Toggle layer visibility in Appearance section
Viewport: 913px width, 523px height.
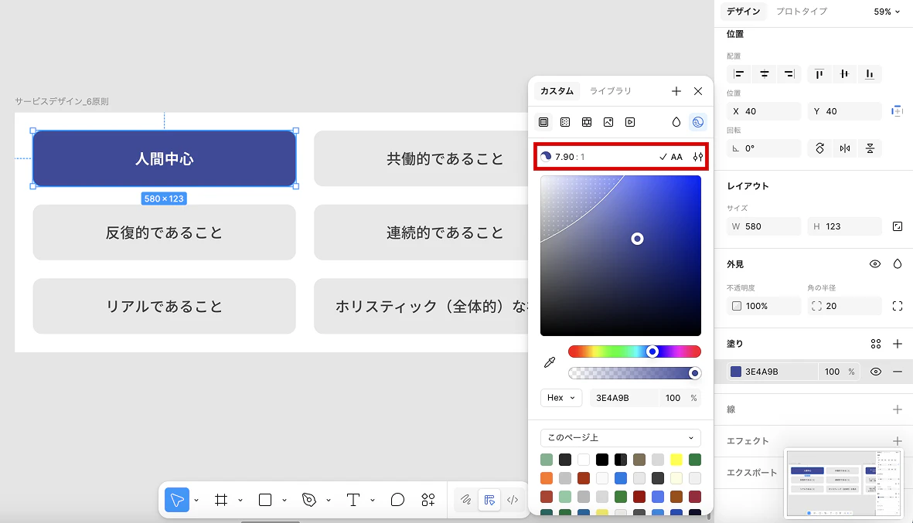pyautogui.click(x=874, y=264)
